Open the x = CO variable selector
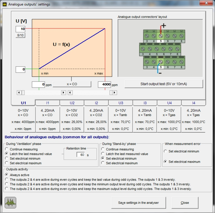The width and height of the screenshot is (215, 213). click(x=72, y=84)
